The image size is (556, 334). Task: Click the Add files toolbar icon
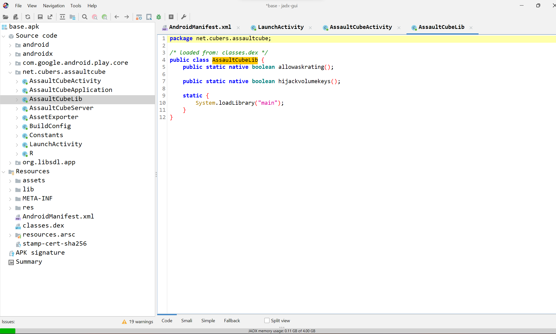click(16, 17)
